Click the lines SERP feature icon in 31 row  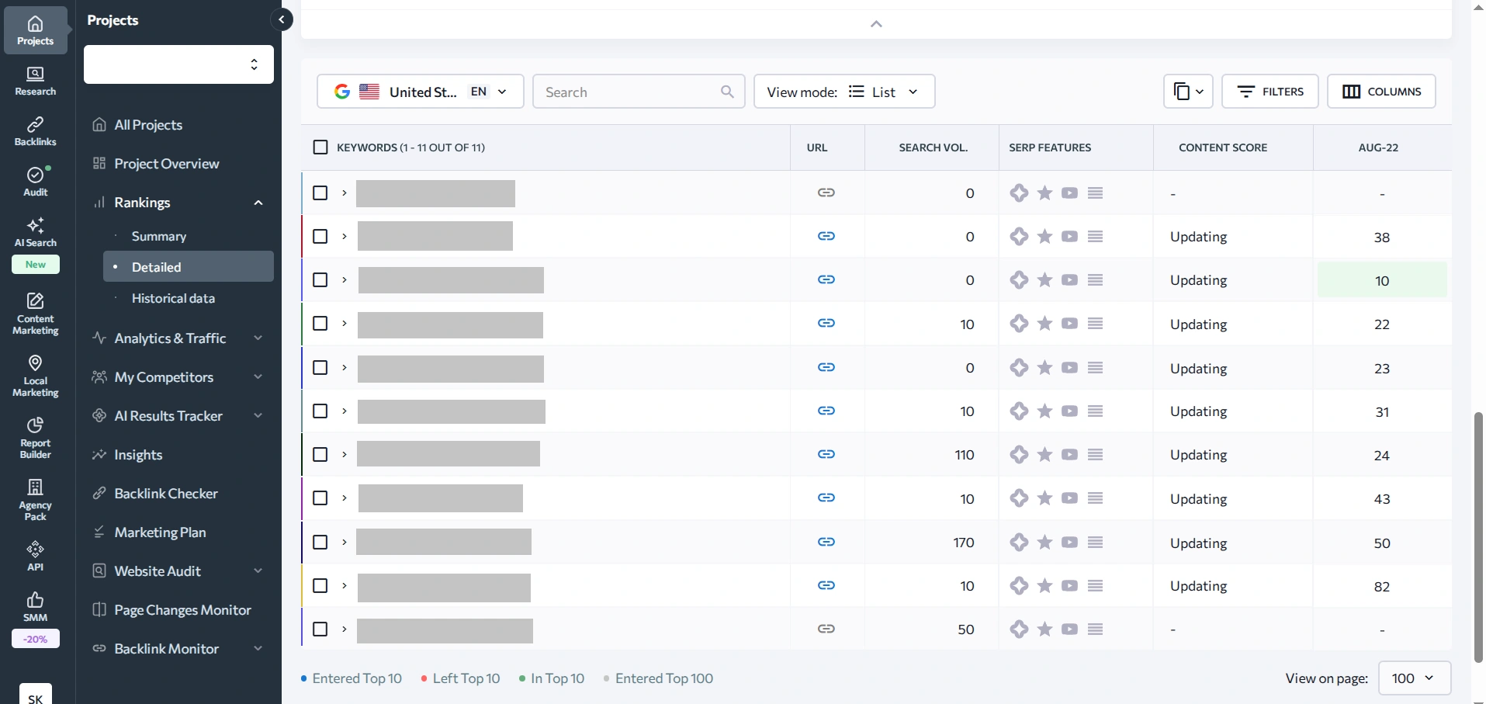click(x=1096, y=411)
